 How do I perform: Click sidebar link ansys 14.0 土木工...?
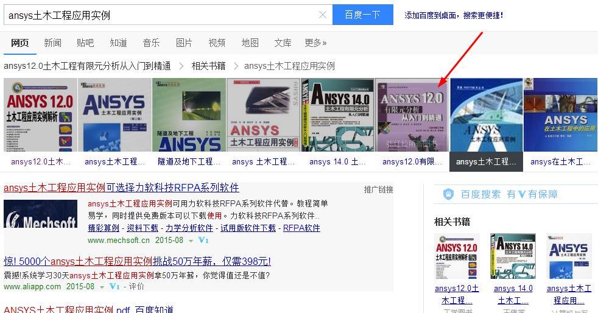click(x=513, y=294)
